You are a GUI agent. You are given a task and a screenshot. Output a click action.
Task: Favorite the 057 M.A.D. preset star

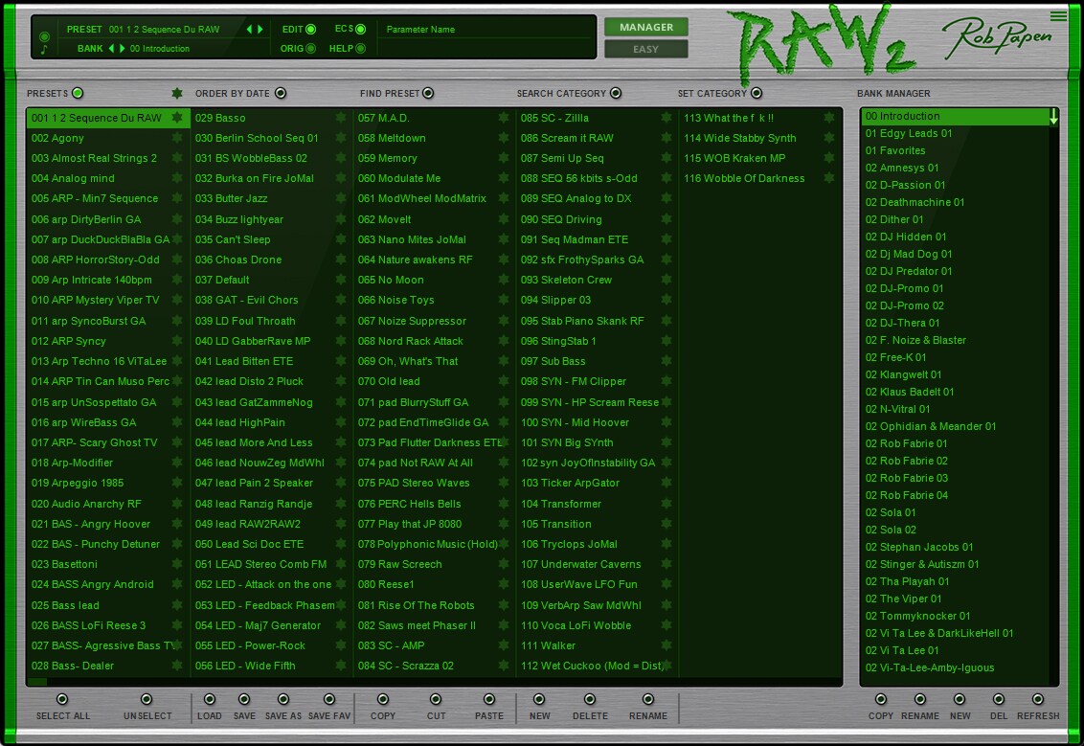(x=504, y=118)
